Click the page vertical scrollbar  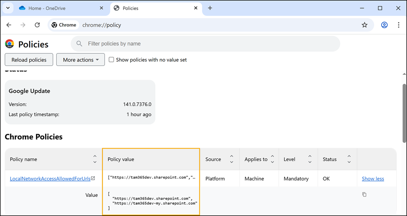point(405,113)
